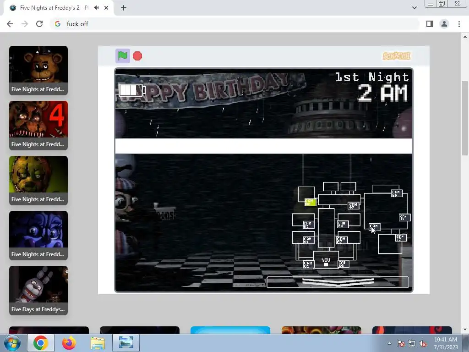The height and width of the screenshot is (352, 469).
Task: View CAM 10 under the mouse pointer
Action: pos(374,227)
